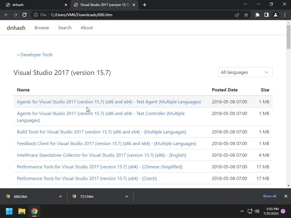Click the page vertical scrollbar thumb
291x218 pixels.
(x=288, y=37)
